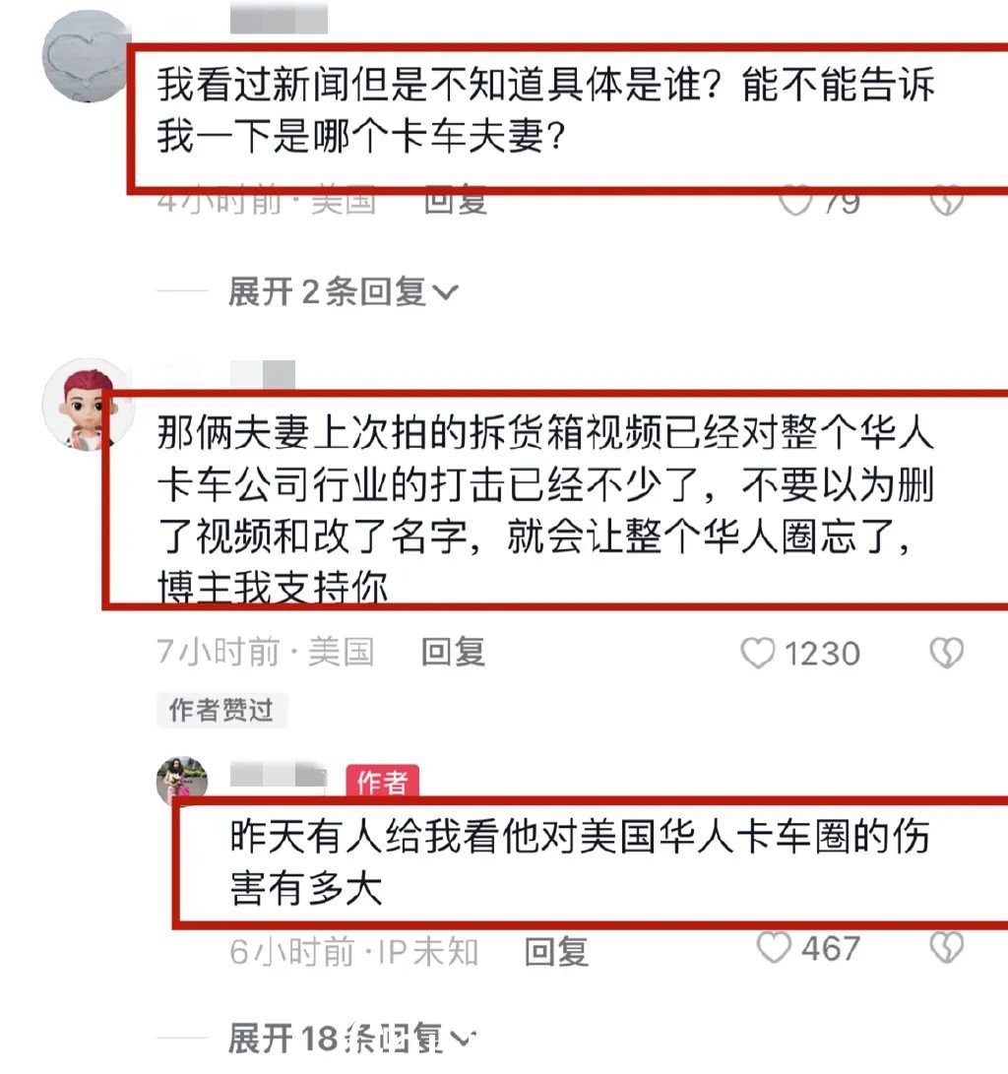Screen dimensions: 1008x1074
Task: Open the author's avatar photo
Action: pos(182,782)
